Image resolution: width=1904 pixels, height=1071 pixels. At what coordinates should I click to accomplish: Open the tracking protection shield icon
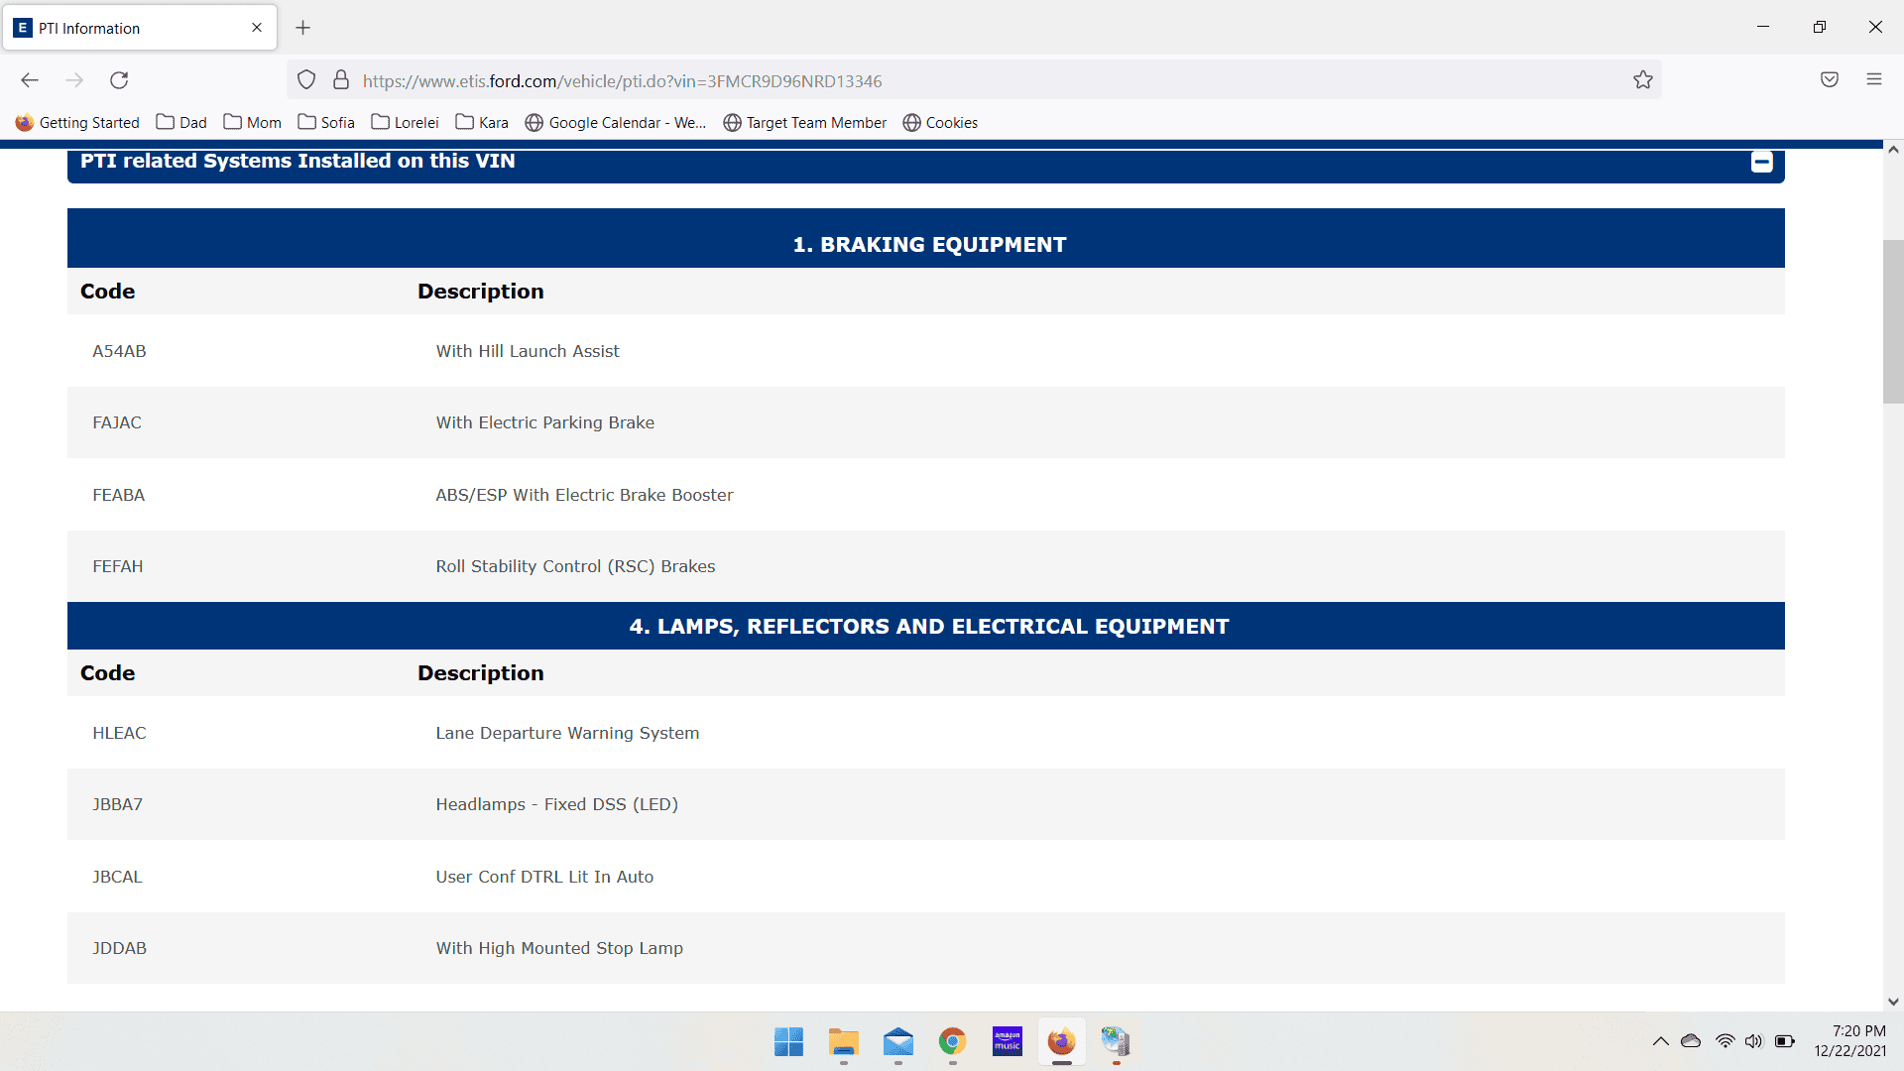tap(306, 80)
